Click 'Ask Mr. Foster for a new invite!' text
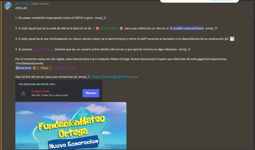Screen dimensions: 255x150 point(49,95)
